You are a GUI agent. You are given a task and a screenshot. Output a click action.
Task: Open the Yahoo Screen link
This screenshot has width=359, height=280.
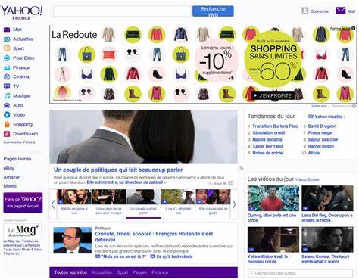[307, 179]
